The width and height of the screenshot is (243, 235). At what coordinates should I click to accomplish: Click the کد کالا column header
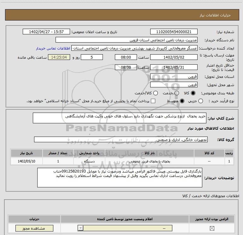[x=209, y=153]
